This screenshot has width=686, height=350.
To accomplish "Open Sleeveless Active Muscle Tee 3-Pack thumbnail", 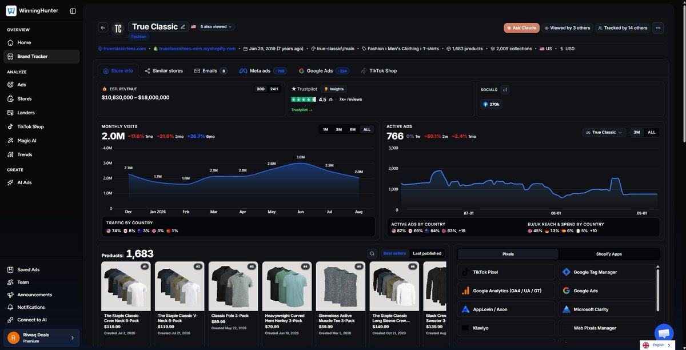I will [341, 286].
